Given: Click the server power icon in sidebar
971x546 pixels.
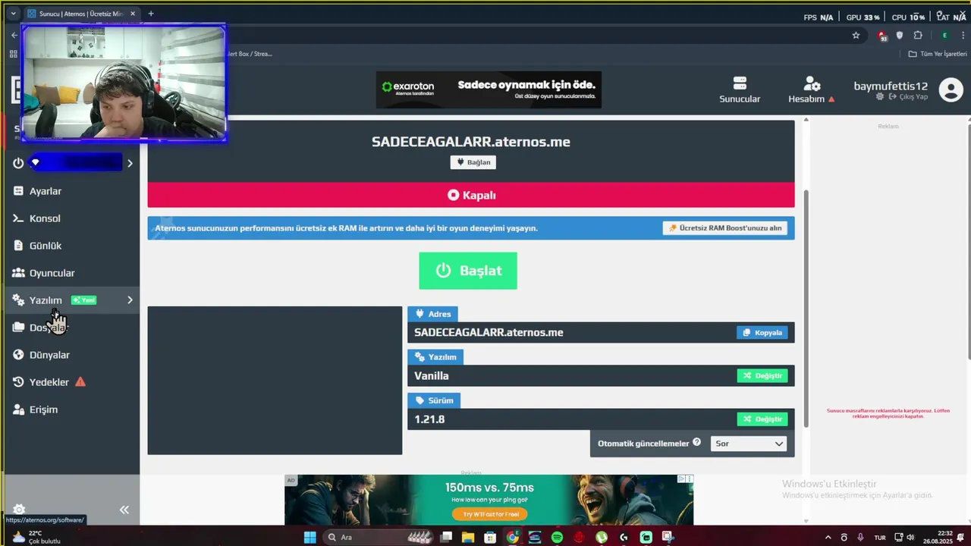Looking at the screenshot, I should tap(18, 163).
